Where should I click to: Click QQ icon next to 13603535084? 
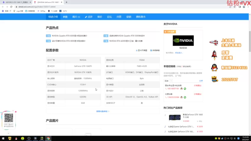tap(181, 97)
